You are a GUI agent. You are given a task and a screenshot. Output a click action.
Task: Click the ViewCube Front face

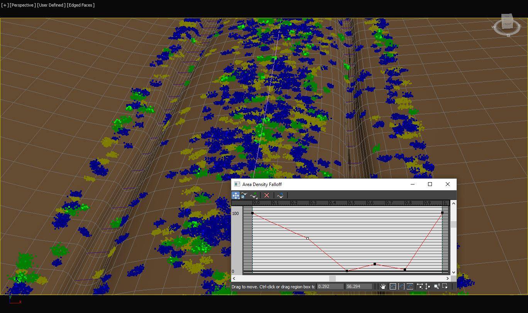507,24
